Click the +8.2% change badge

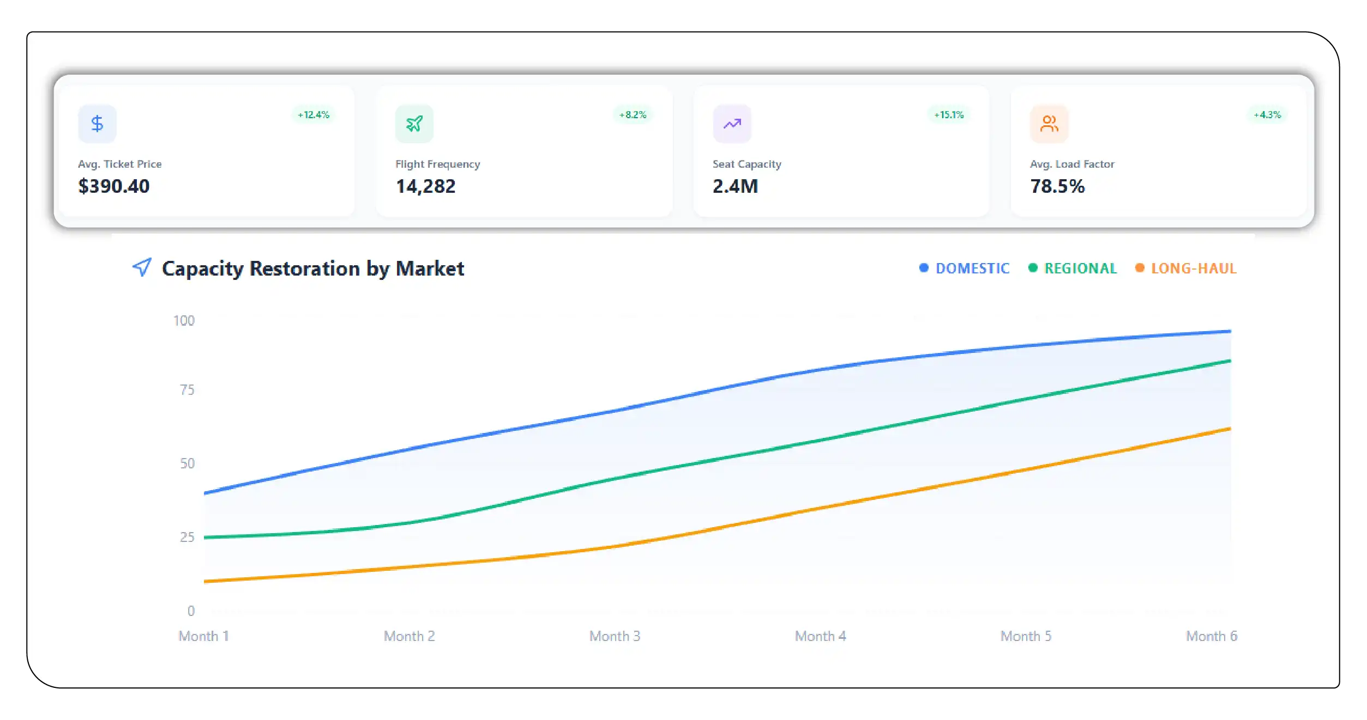pos(633,115)
